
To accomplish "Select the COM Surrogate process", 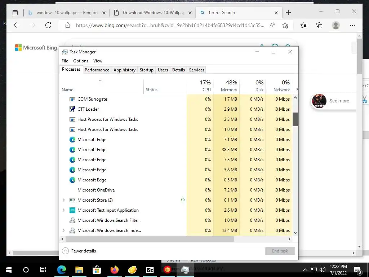I will [175, 99].
